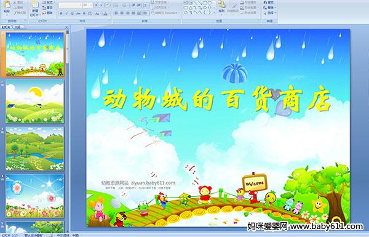Viewport: 369px width, 237px height.
Task: Click the Paste clipboard icon
Action: pos(7,5)
